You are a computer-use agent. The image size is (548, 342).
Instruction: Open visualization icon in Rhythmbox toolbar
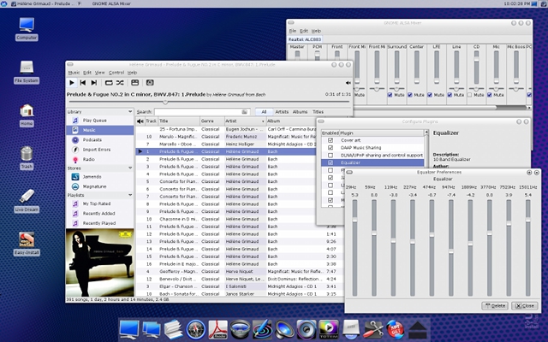click(150, 83)
